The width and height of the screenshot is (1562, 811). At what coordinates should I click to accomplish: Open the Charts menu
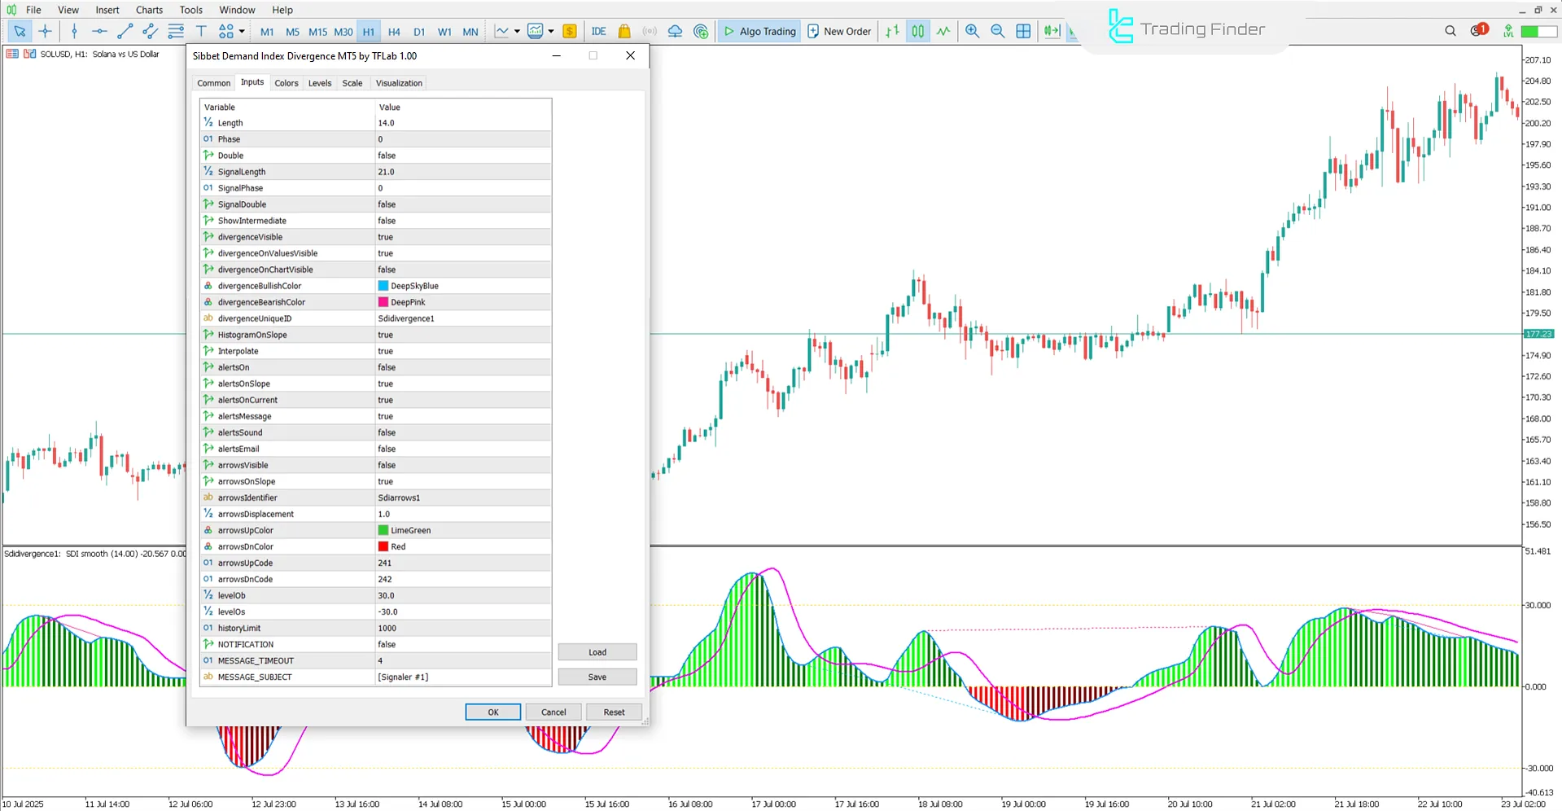(149, 10)
